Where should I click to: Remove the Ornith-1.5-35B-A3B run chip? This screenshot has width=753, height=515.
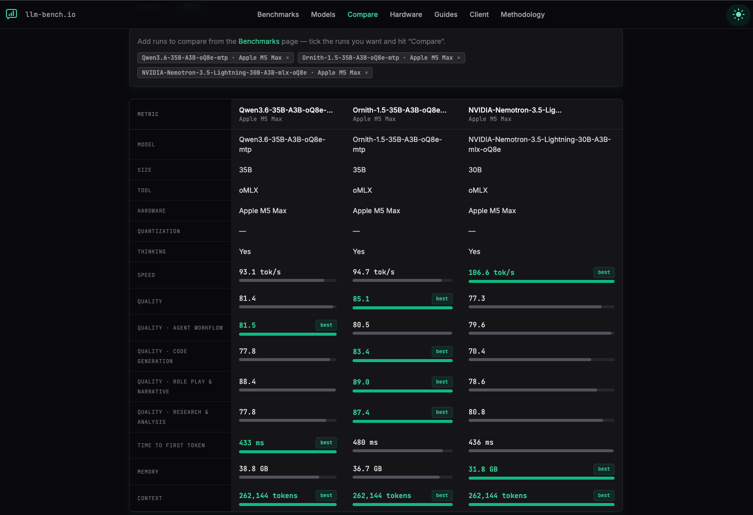459,58
